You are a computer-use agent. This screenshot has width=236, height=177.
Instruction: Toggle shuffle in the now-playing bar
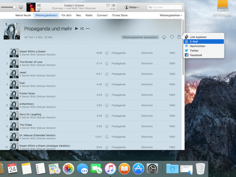(x=39, y=6)
